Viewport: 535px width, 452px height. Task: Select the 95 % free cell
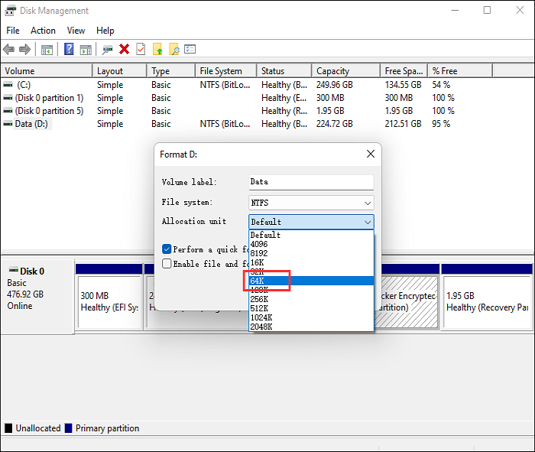point(441,124)
